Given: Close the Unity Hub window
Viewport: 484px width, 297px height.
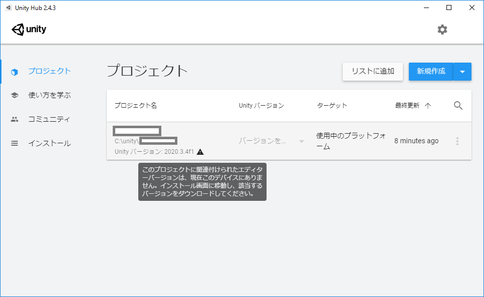Looking at the screenshot, I should (x=472, y=8).
